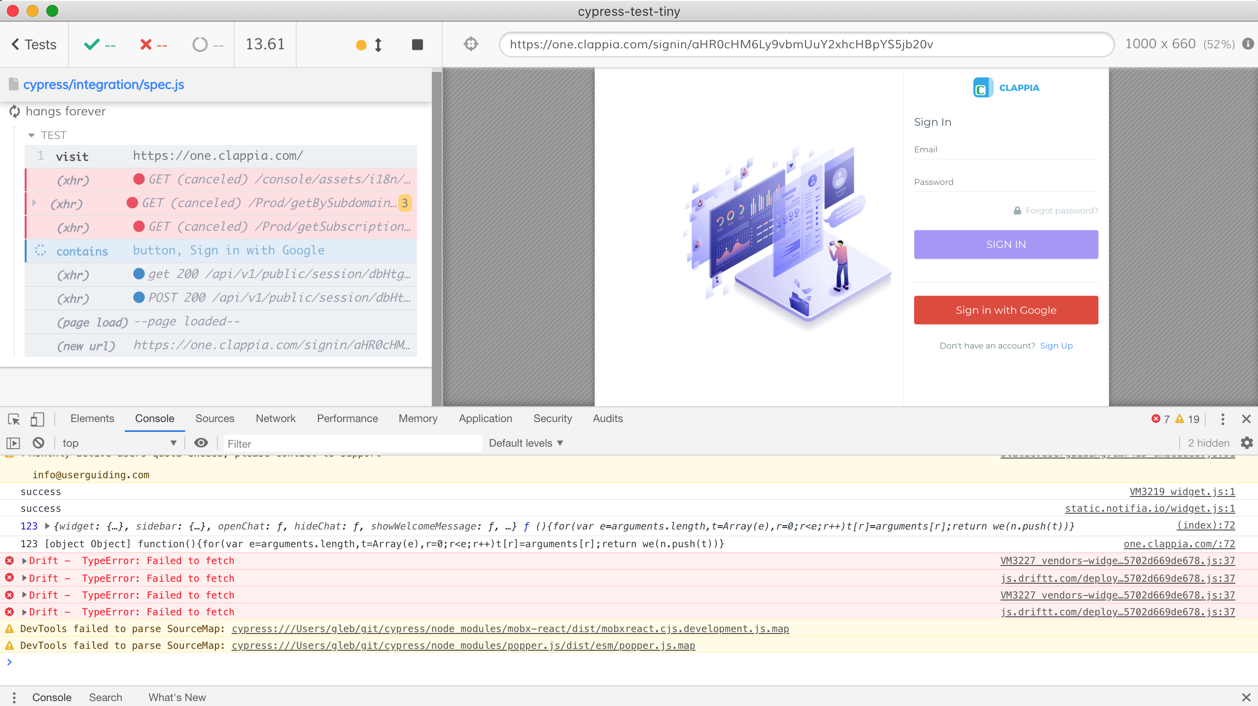Open the DevTools three-dot menu
This screenshot has width=1258, height=706.
point(1223,419)
